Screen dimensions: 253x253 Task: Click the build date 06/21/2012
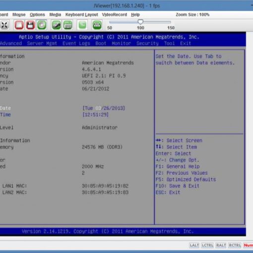(95, 89)
